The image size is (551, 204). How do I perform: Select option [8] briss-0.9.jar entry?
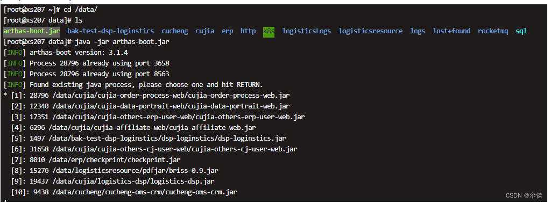point(115,170)
